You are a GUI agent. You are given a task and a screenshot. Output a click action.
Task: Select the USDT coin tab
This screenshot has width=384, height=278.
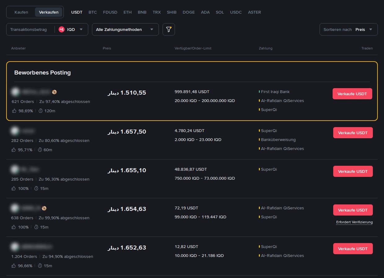(77, 12)
